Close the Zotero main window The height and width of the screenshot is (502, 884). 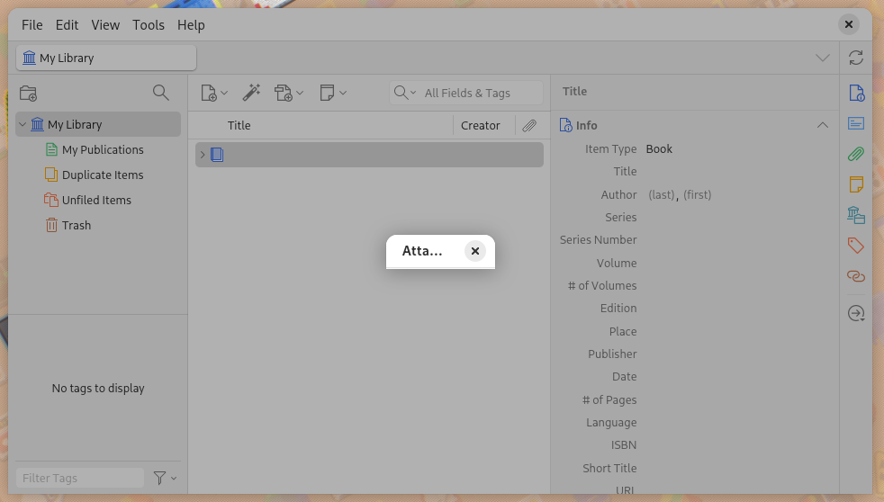849,24
